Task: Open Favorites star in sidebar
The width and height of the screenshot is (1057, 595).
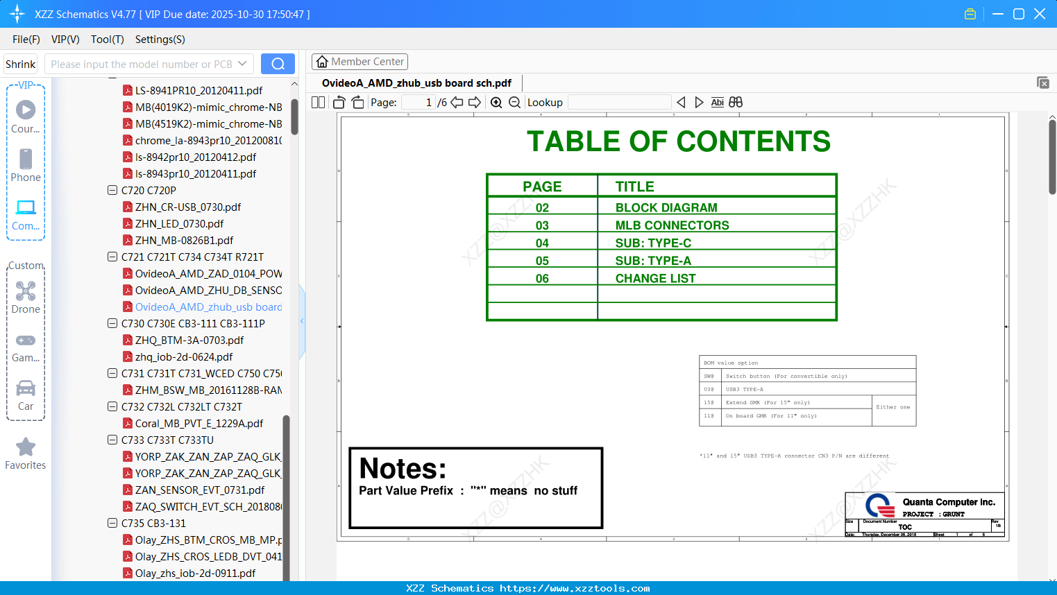Action: coord(26,454)
